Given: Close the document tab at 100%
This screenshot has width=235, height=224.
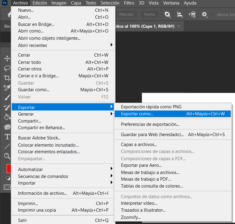Looking at the screenshot, I should tap(179, 26).
